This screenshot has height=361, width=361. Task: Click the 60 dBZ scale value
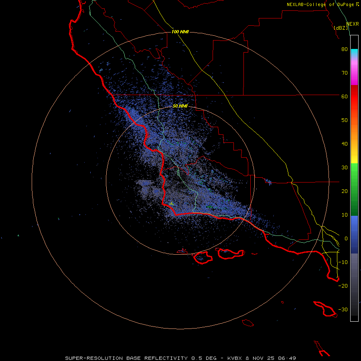(345, 97)
